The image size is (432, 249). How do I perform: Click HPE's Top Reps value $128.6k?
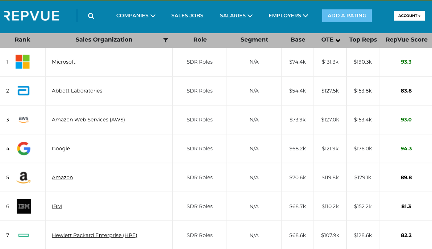pyautogui.click(x=363, y=235)
